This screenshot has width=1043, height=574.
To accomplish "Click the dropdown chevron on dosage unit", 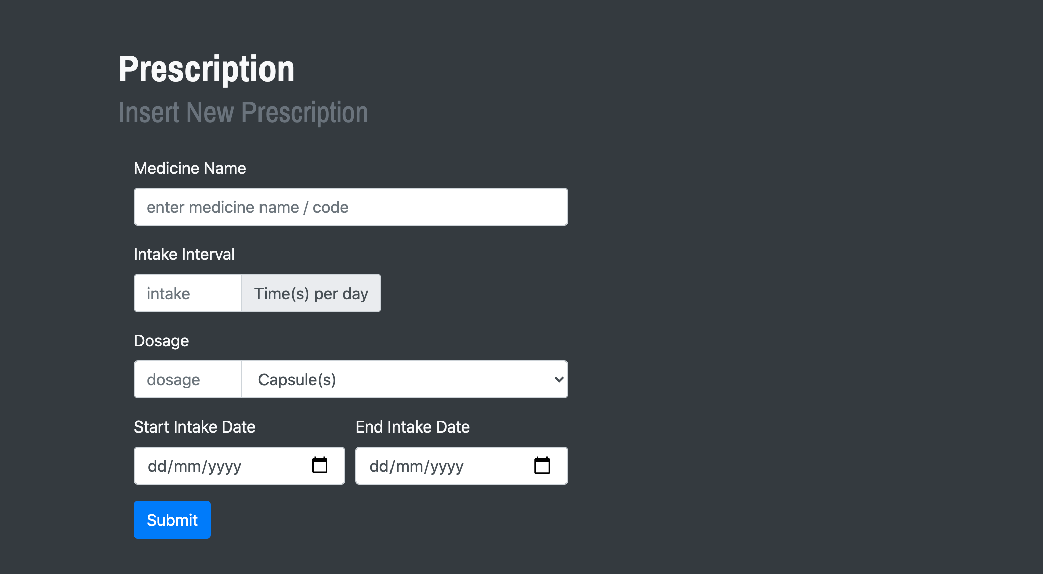I will tap(559, 379).
